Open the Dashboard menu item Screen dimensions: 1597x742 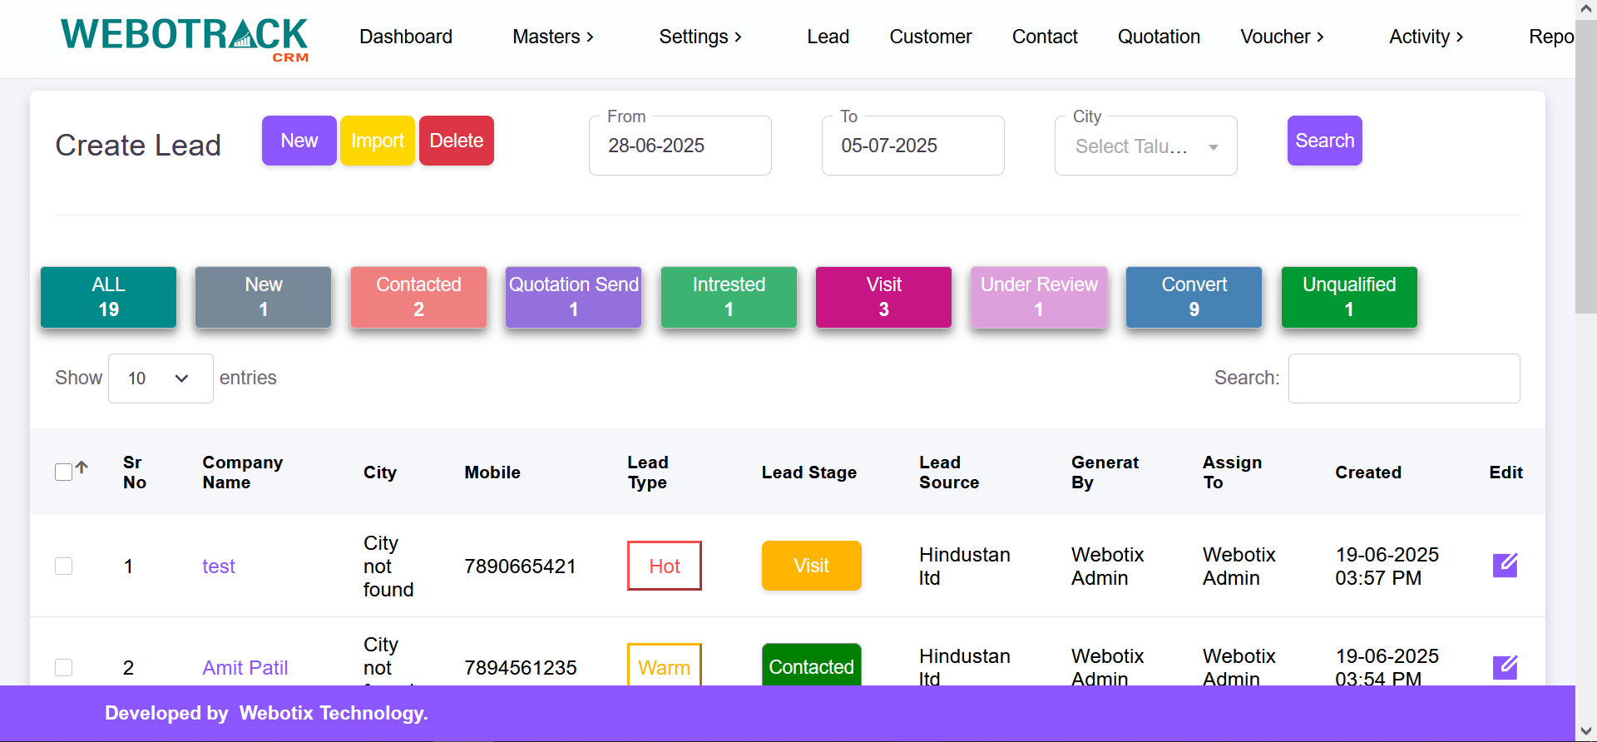pos(406,37)
